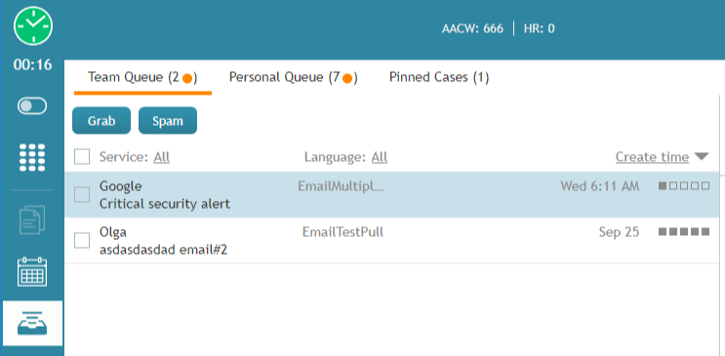Tick the checkbox for Olga's email
Image resolution: width=725 pixels, height=356 pixels.
click(x=82, y=240)
